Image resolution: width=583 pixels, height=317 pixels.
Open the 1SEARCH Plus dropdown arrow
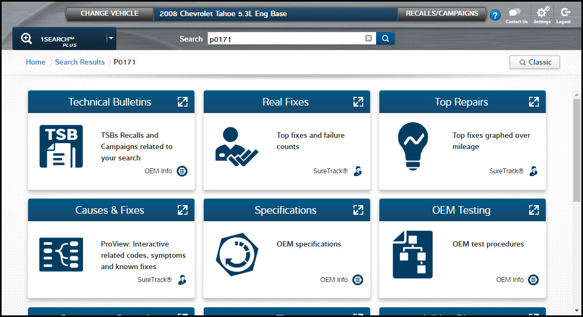(110, 38)
